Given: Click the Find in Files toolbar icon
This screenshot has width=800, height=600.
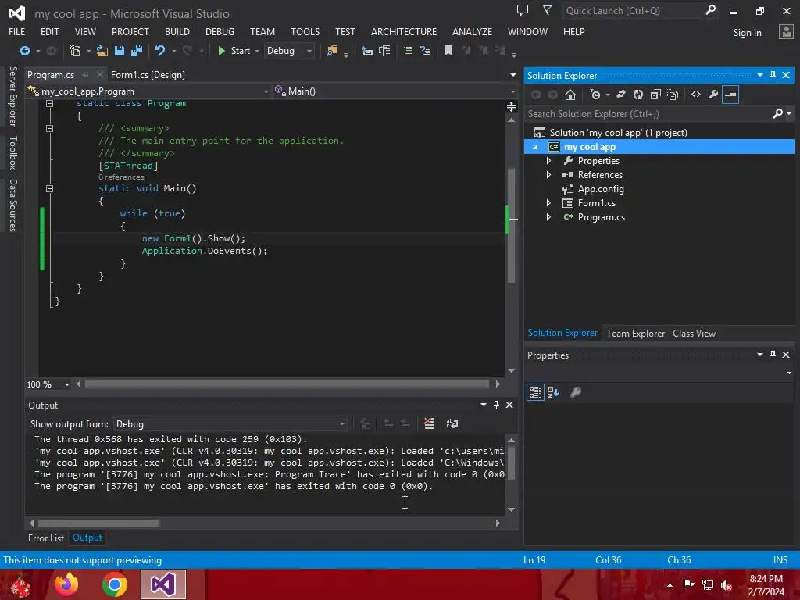Looking at the screenshot, I should coord(332,51).
